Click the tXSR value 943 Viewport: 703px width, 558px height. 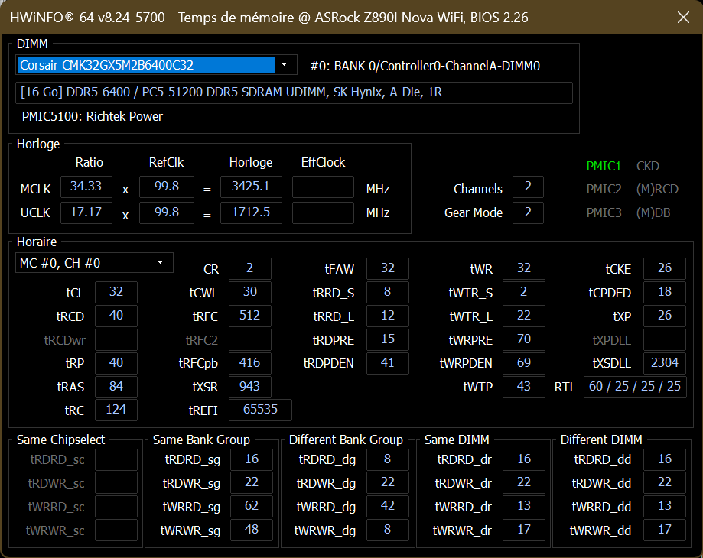tap(249, 387)
